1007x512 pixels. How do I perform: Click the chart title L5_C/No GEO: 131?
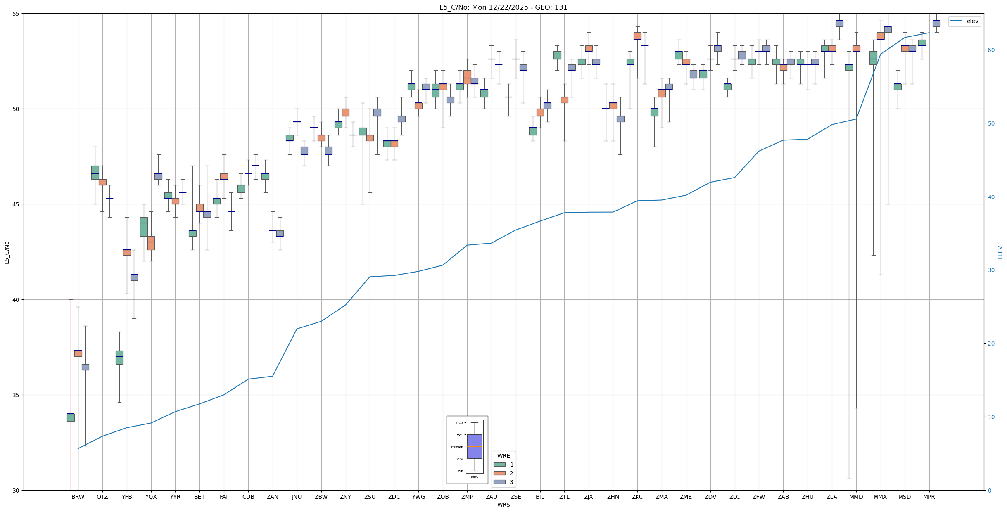coord(503,7)
